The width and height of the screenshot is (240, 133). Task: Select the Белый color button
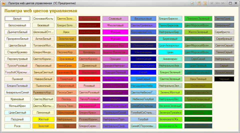point(17,19)
